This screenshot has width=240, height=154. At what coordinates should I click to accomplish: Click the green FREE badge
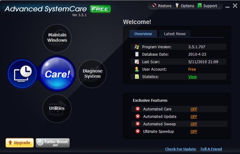point(100,9)
